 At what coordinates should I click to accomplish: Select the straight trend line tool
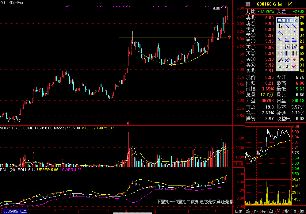(294, 26)
